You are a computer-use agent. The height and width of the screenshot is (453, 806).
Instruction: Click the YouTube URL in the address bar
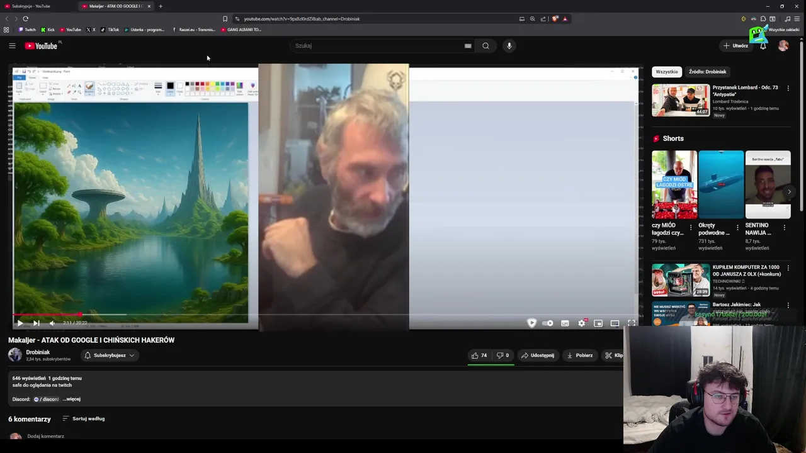pyautogui.click(x=302, y=19)
